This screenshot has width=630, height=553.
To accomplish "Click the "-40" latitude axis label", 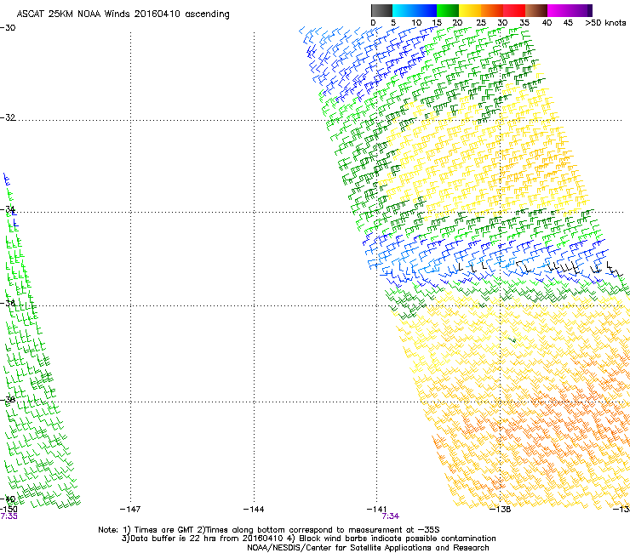I will click(x=8, y=499).
